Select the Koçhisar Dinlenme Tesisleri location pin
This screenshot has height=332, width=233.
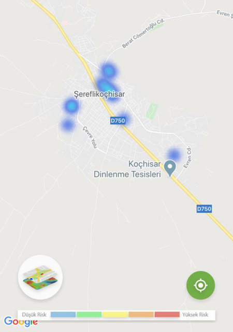click(x=170, y=168)
